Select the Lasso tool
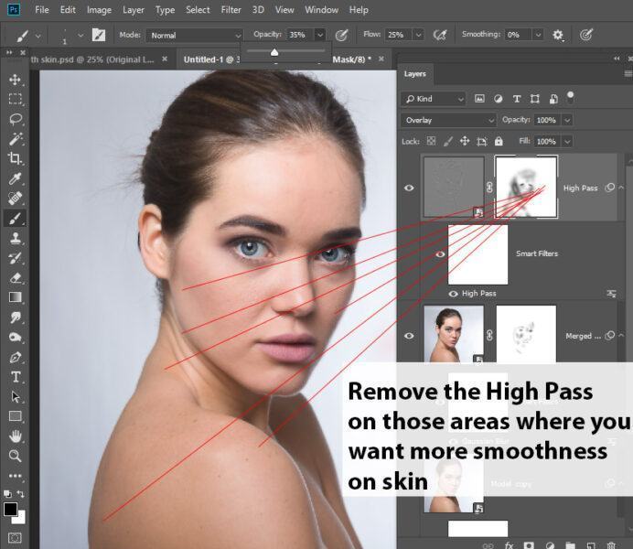The image size is (633, 549). point(15,119)
